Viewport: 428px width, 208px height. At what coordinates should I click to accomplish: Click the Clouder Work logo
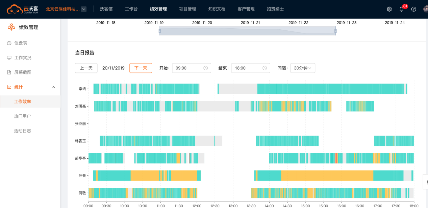[x=23, y=9]
